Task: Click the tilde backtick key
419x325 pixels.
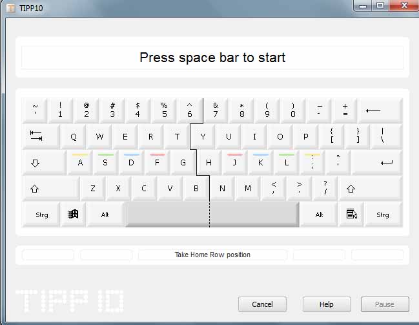Action: pyautogui.click(x=35, y=110)
